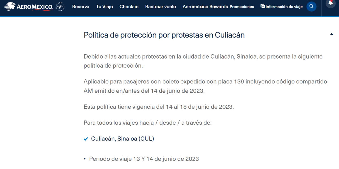Viewport: 339px width, 169px height.
Task: Open the Reserva menu
Action: [81, 6]
